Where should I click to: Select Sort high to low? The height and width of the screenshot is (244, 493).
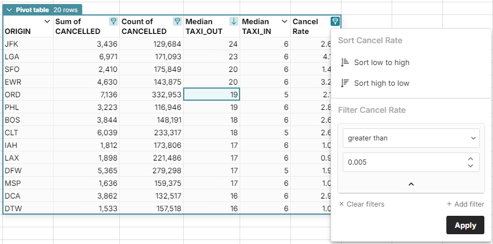tap(381, 83)
